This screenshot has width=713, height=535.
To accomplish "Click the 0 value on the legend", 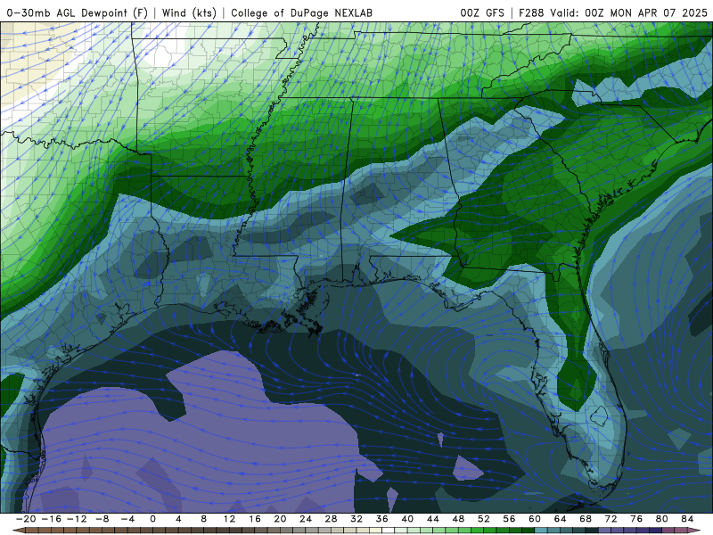I will 152,519.
